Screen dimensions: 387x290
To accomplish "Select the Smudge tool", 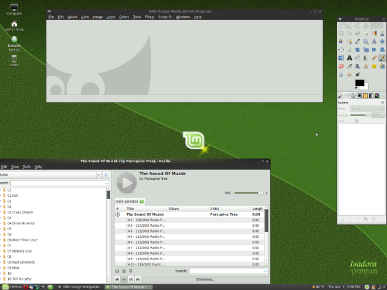I will tap(349, 74).
